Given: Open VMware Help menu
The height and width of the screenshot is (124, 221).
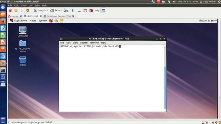Looking at the screenshot, I should tap(45, 6).
